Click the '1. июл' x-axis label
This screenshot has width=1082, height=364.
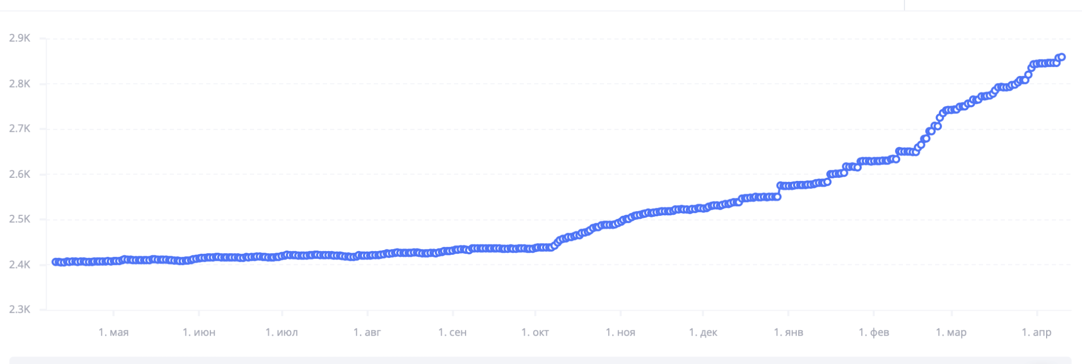click(x=282, y=332)
